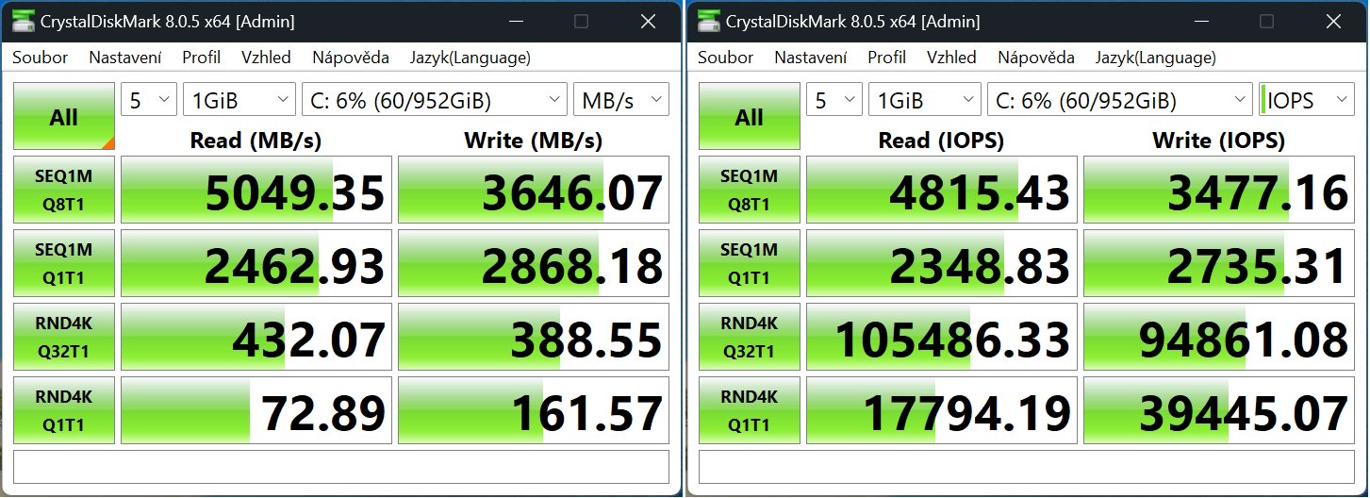The height and width of the screenshot is (498, 1370).
Task: Open Profil menu in left window
Action: (x=202, y=58)
